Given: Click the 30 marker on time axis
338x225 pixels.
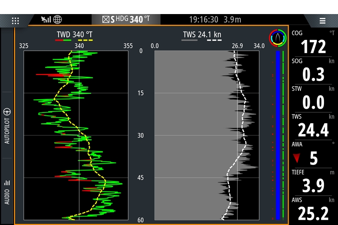Looking at the screenshot, I should [x=141, y=135].
